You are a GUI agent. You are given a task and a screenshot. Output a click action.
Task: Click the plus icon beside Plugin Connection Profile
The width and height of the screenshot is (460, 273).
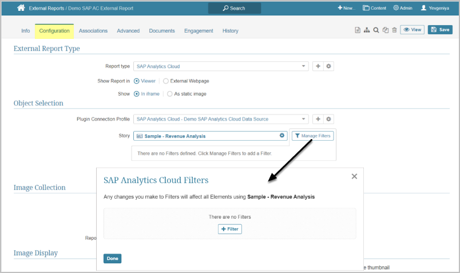click(318, 119)
